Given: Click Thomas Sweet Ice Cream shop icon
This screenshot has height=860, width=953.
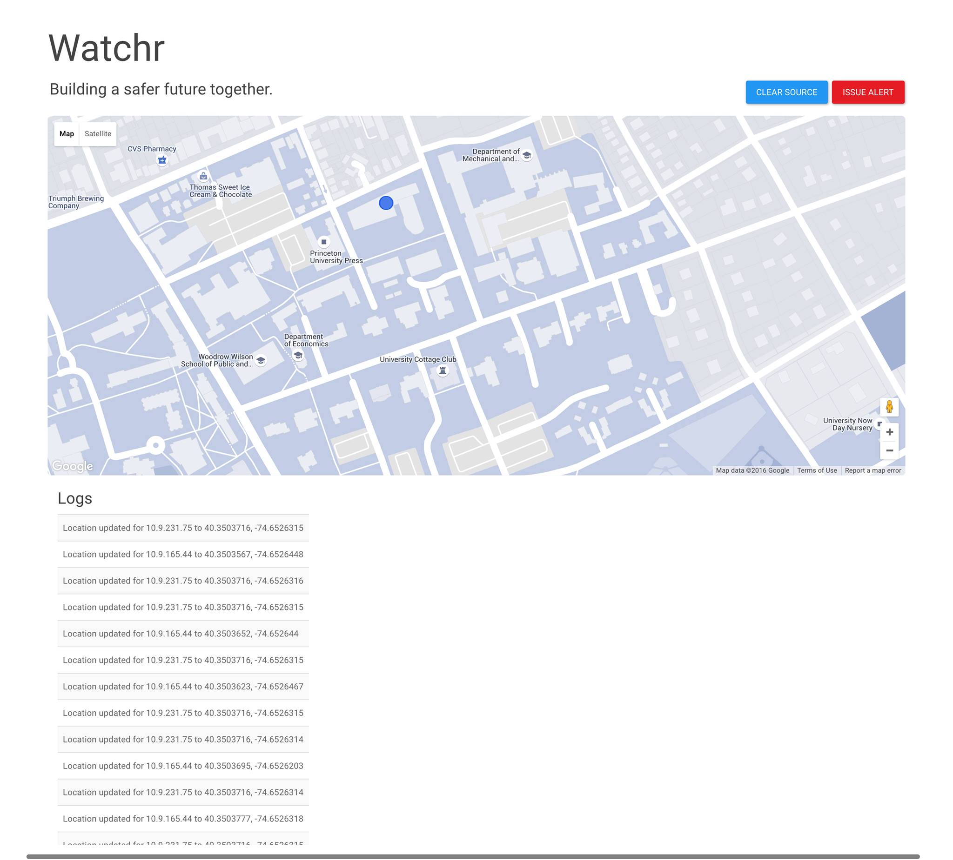Looking at the screenshot, I should coord(203,176).
